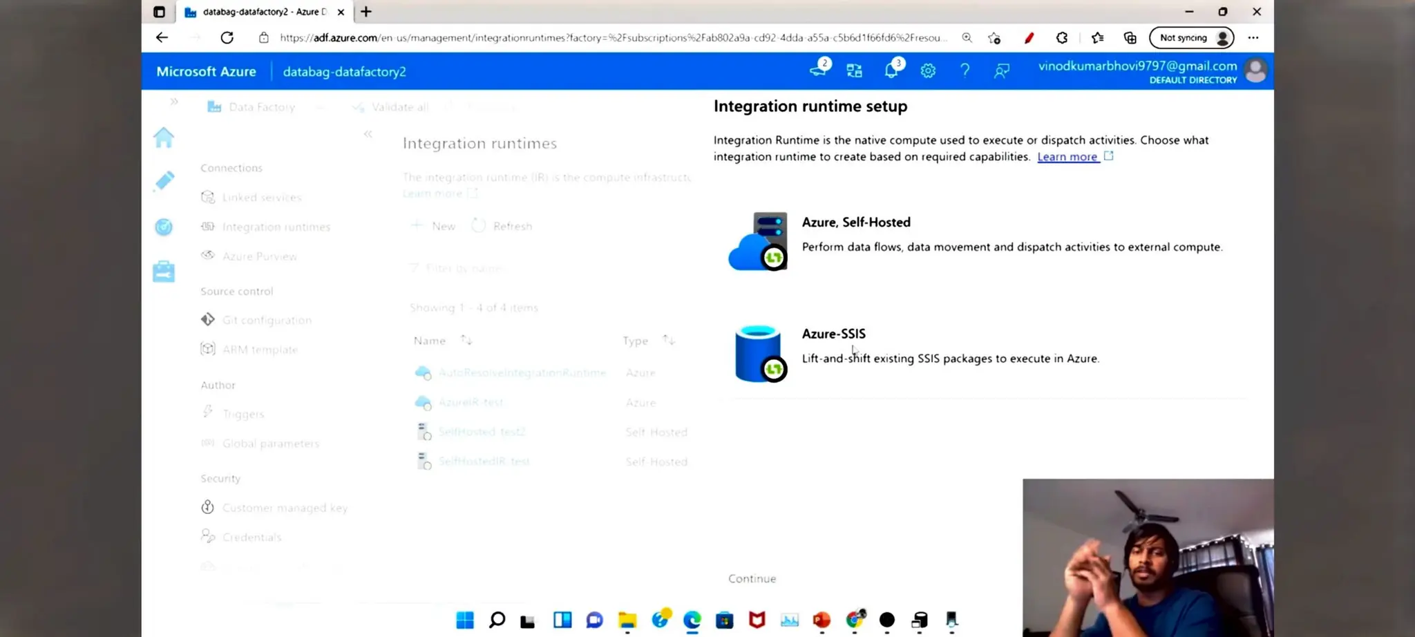Open Azure notifications bell icon

892,70
